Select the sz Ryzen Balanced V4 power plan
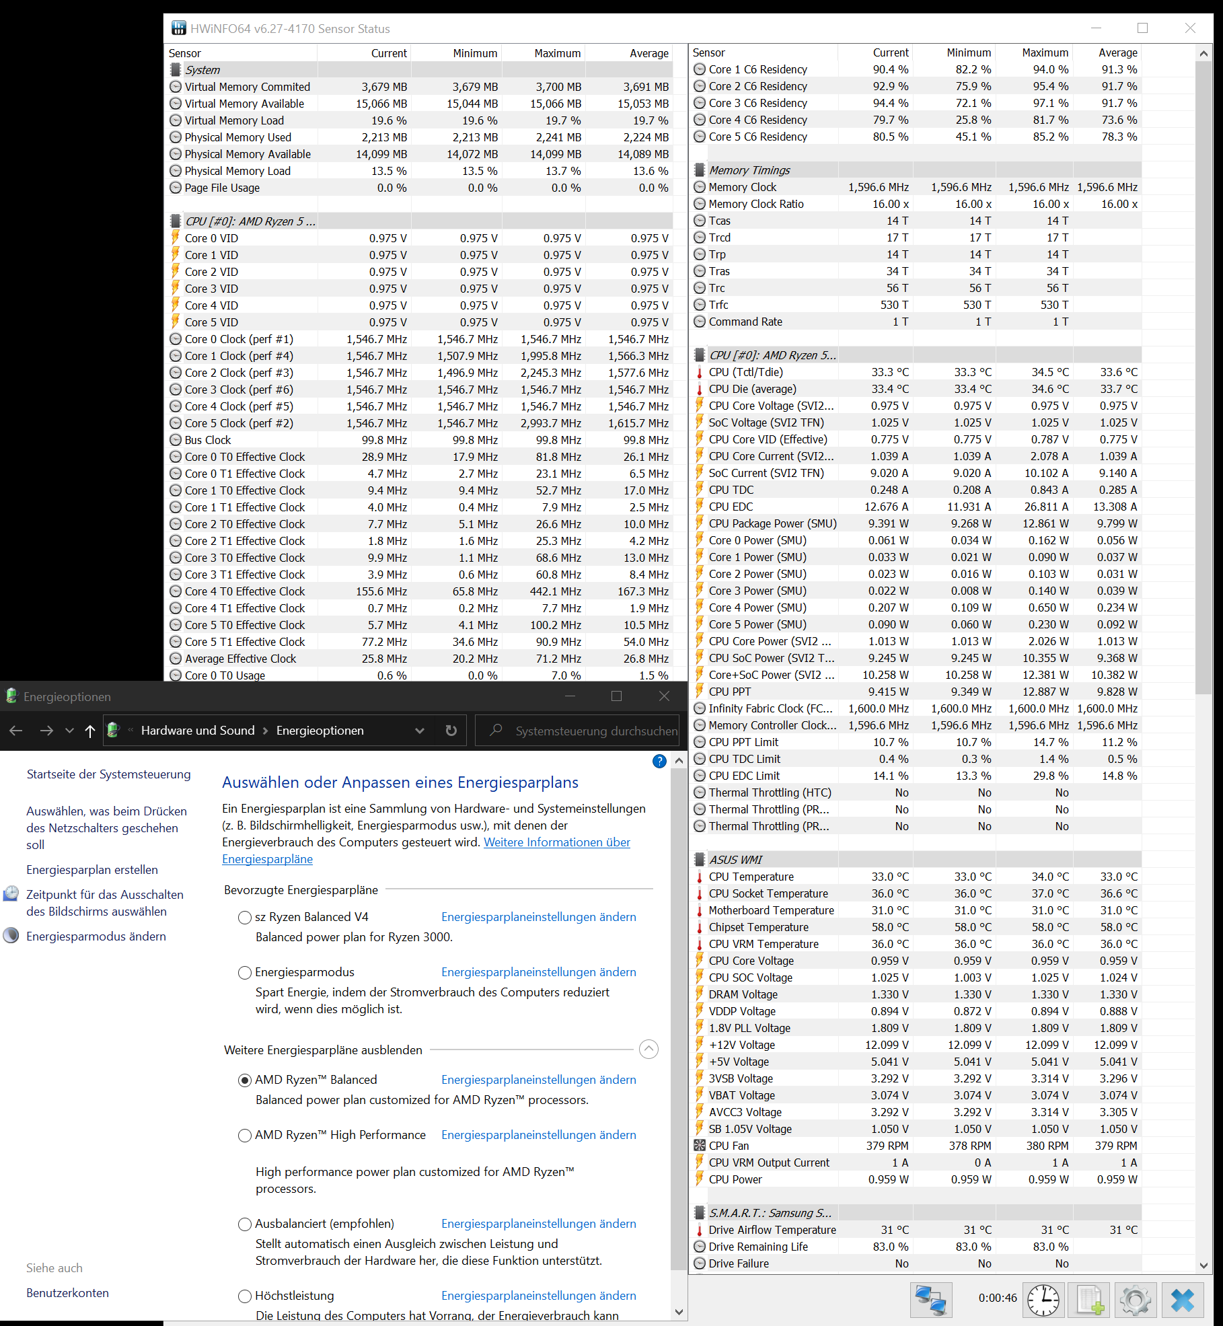The width and height of the screenshot is (1223, 1326). click(245, 917)
